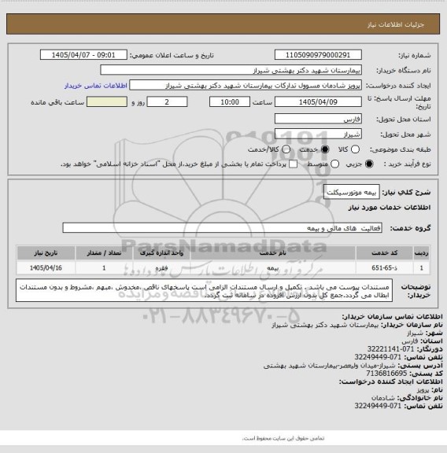Click the footer copyright text
Viewport: 447px width, 453px height.
(x=283, y=439)
